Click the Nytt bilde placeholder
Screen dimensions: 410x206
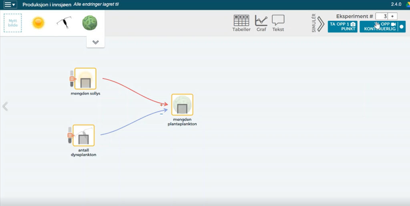(x=13, y=23)
